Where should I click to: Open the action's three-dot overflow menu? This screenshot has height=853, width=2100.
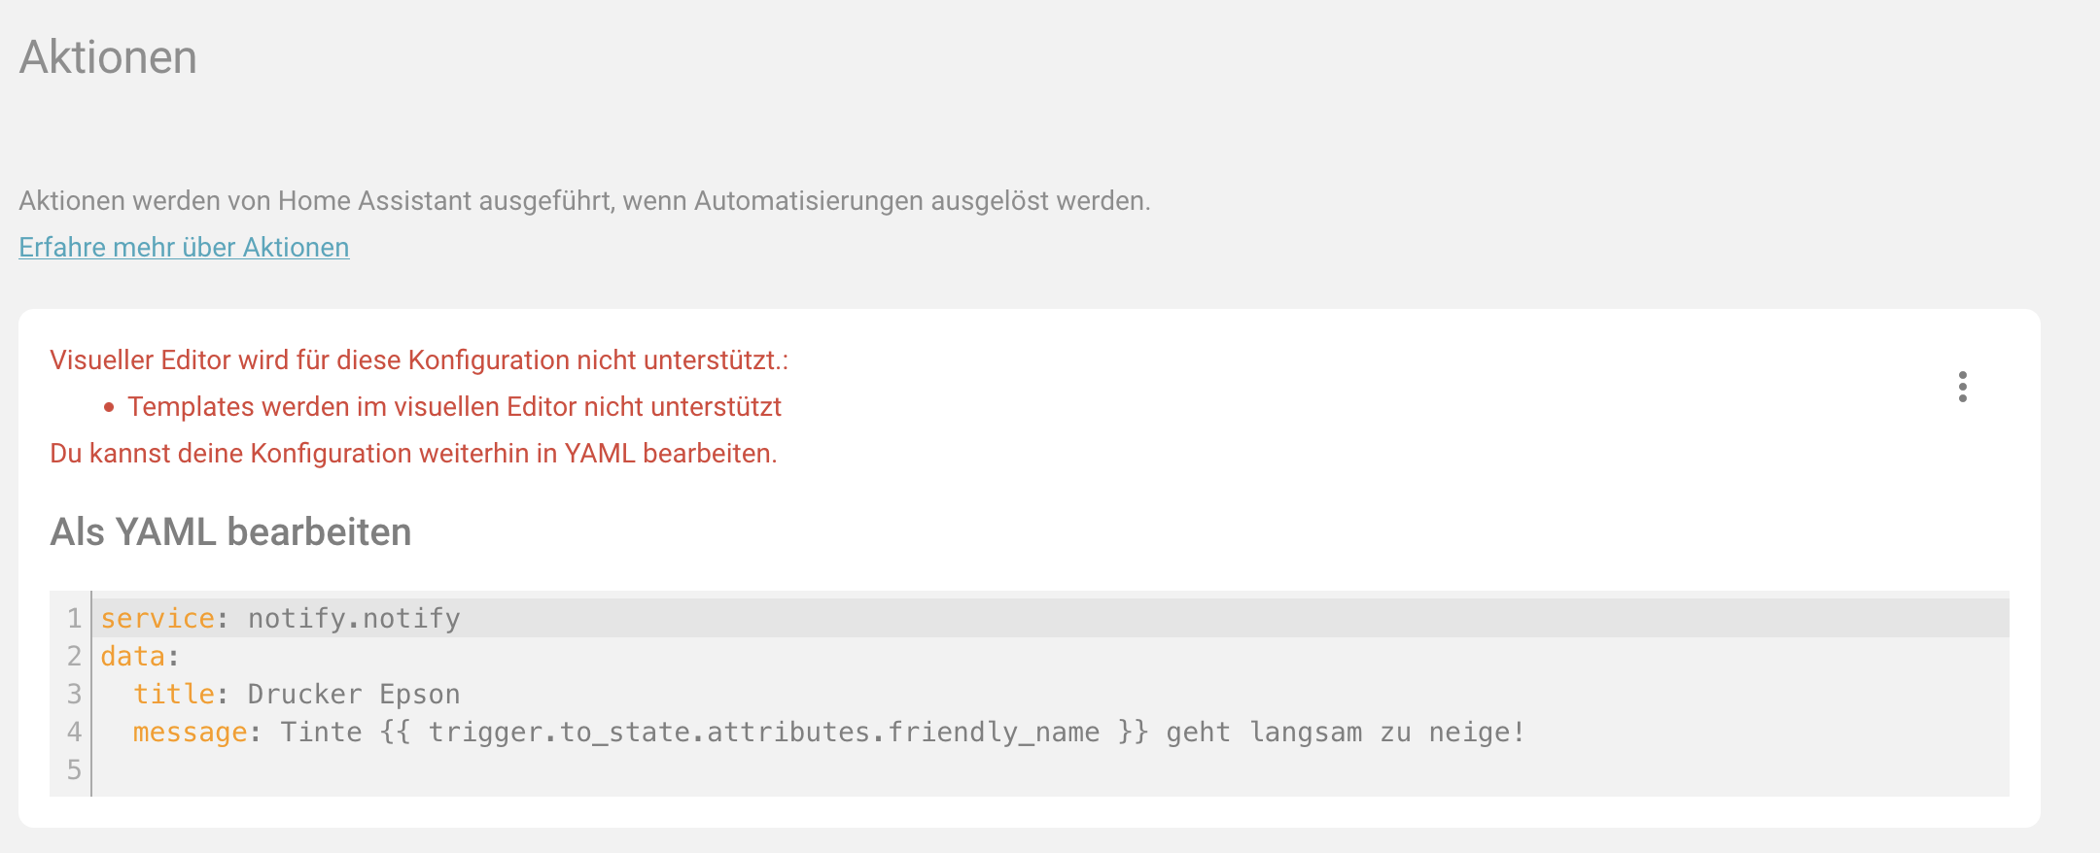coord(1962,387)
